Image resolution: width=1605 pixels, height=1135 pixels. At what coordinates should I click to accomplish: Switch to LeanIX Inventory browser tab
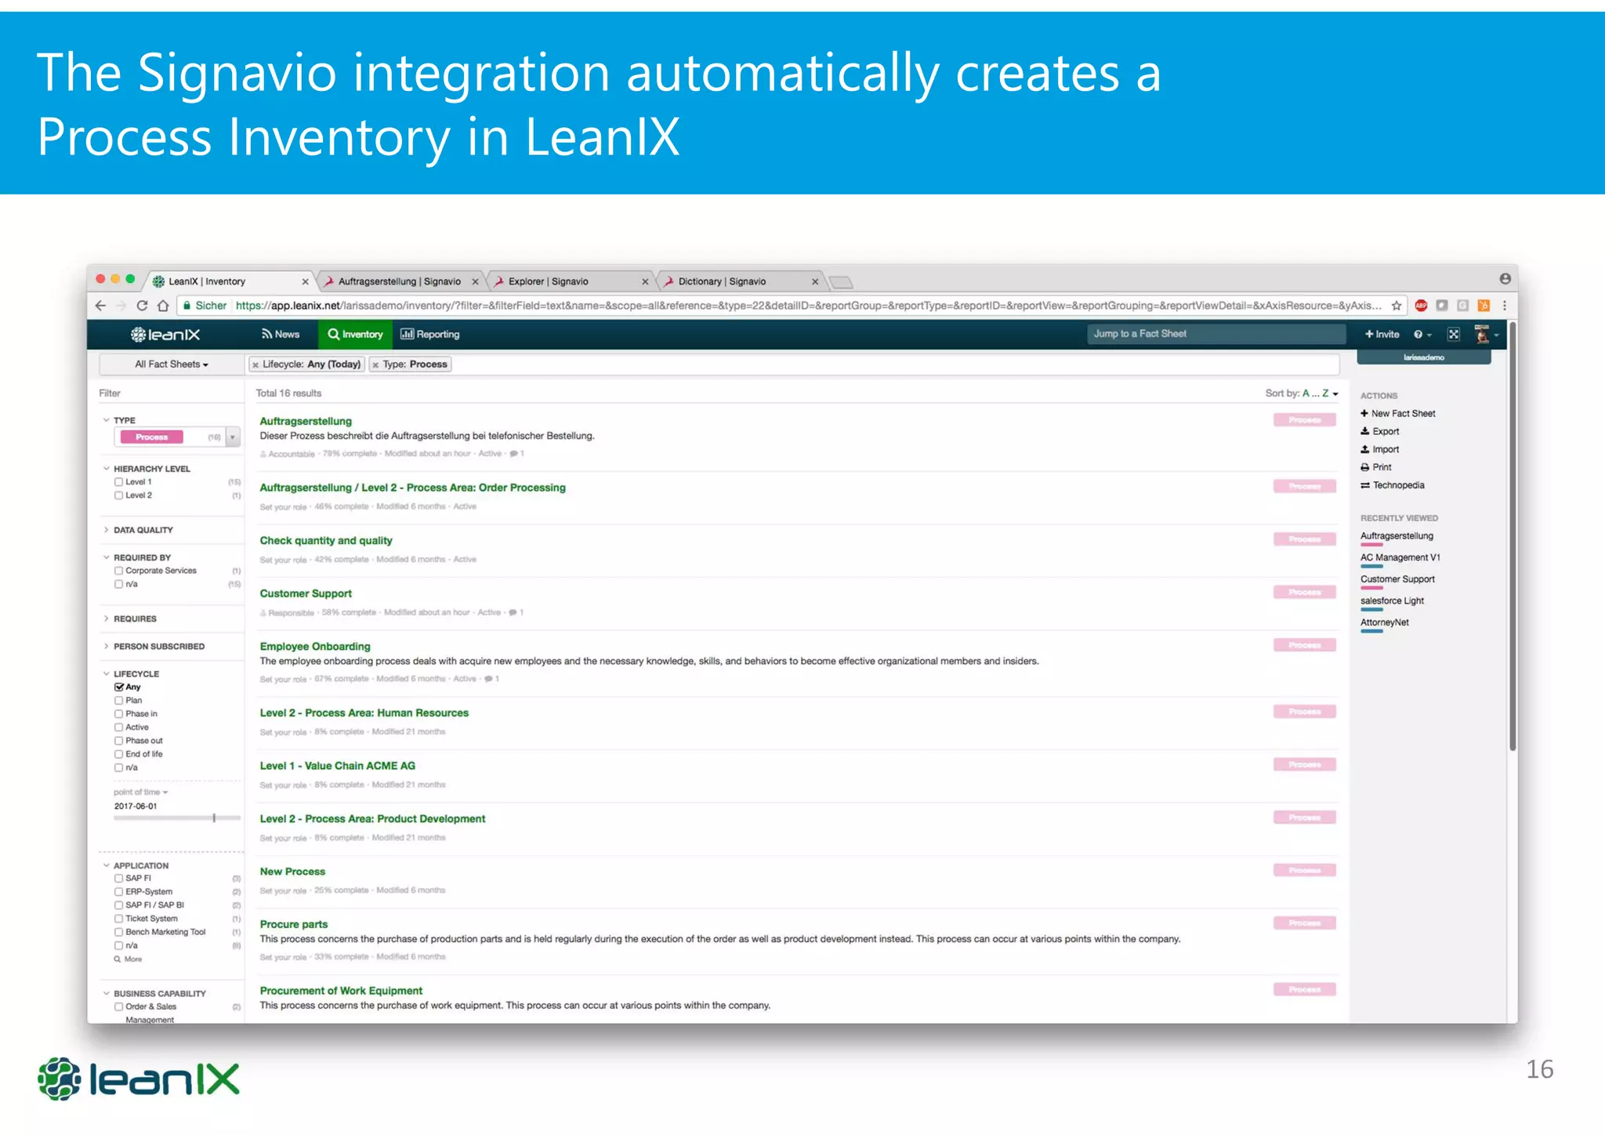click(x=230, y=282)
